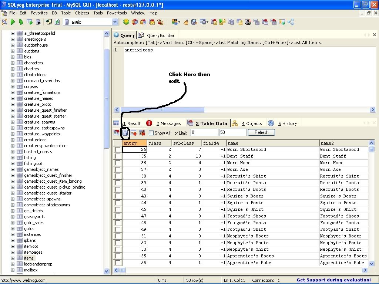Click the user manager icon
Image resolution: width=379 pixels, height=284 pixels.
pos(175,22)
